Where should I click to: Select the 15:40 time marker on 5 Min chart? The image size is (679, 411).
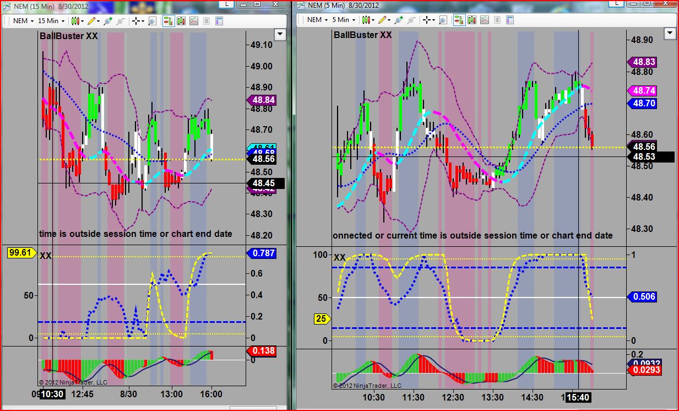point(578,397)
